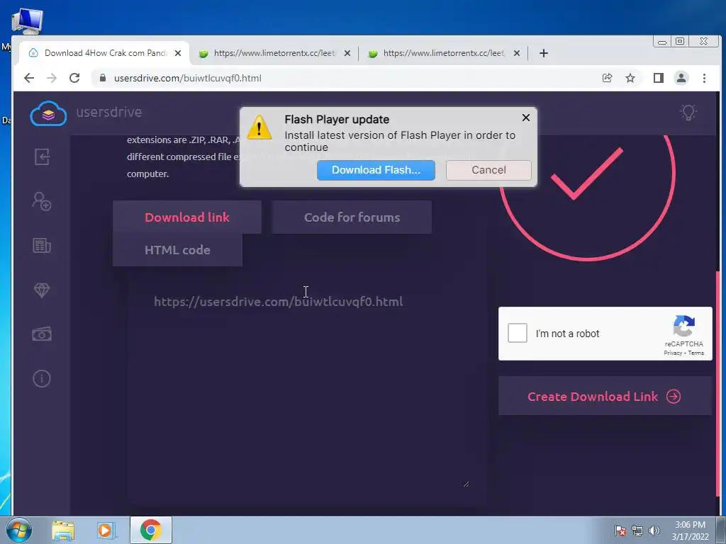Select the HTML code tab

tap(177, 250)
